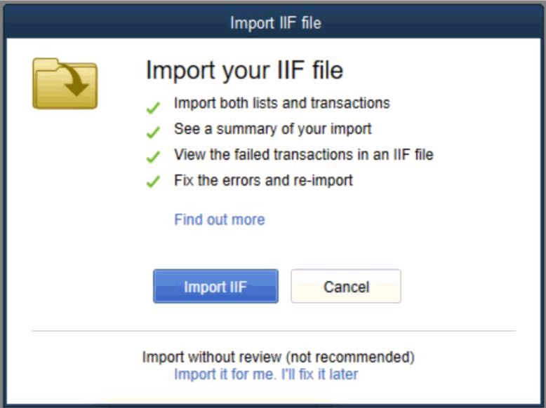Image resolution: width=546 pixels, height=408 pixels.
Task: Click the checkmark beside Fix the errors
Action: pos(152,182)
